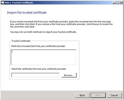Screen dimensions: 124x100
Task: Click the grayed-out Next button
Action: tap(98, 95)
